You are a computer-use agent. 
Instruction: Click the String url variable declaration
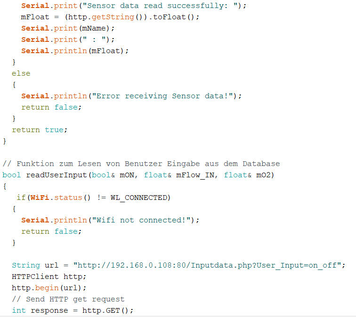(35, 265)
